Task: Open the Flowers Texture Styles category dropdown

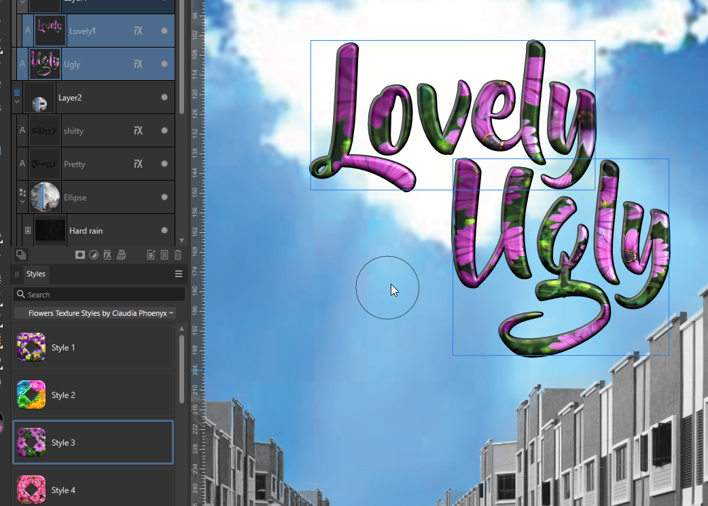Action: pos(95,313)
